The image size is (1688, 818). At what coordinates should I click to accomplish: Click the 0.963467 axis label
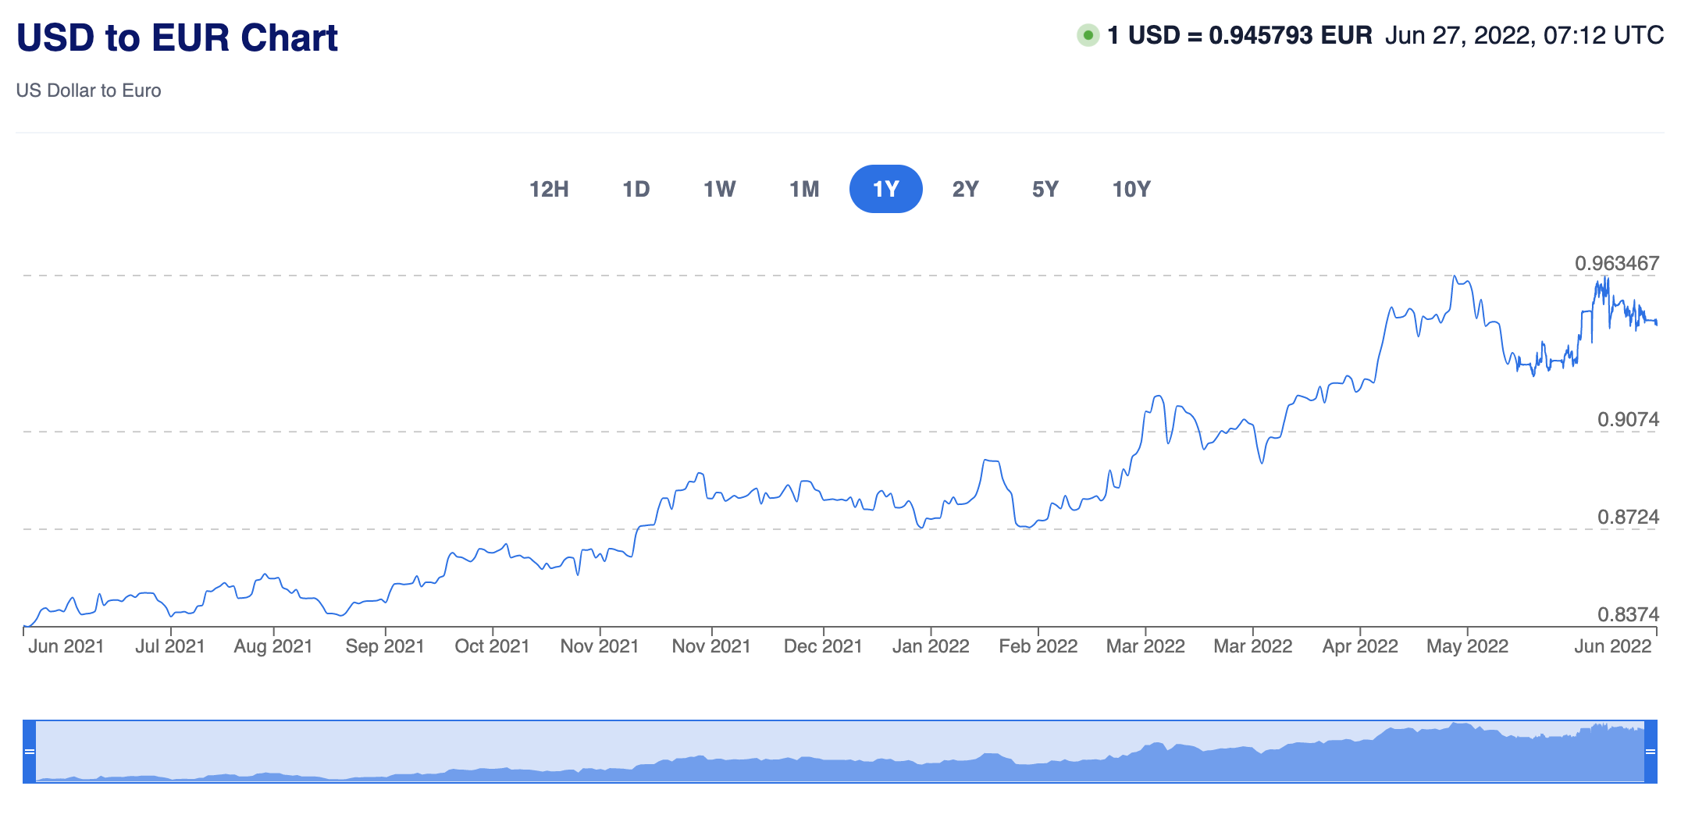[1616, 263]
